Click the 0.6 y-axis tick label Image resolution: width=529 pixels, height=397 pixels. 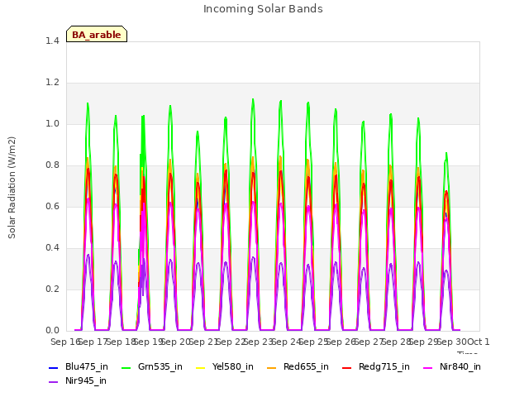click(x=52, y=206)
